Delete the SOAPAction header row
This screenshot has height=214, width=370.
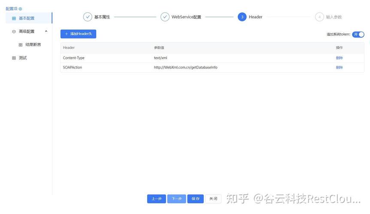pos(340,67)
